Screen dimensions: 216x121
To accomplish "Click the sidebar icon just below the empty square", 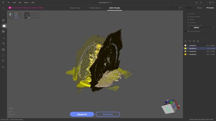I will 3,61.
